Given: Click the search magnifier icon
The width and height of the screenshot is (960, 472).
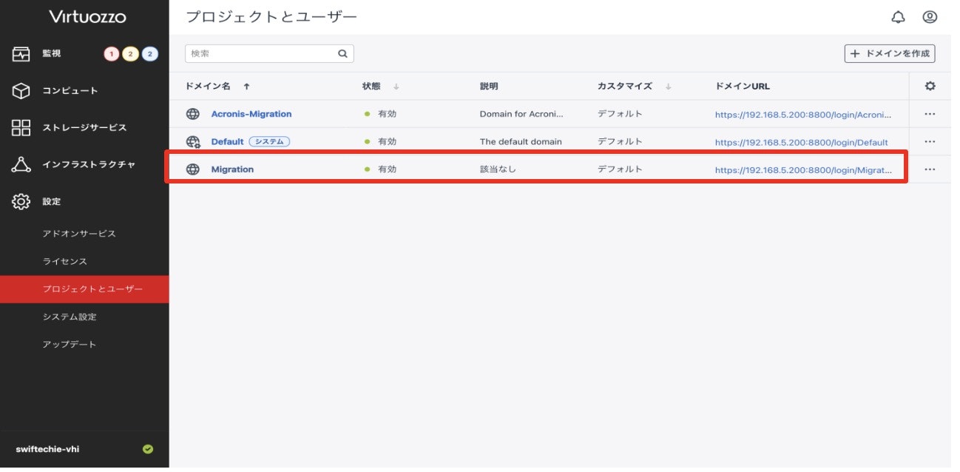Looking at the screenshot, I should [342, 53].
